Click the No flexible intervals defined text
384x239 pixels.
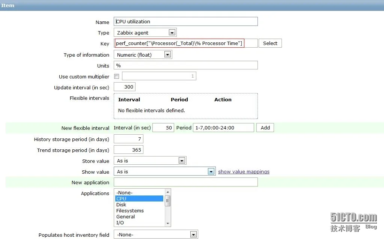coord(151,110)
